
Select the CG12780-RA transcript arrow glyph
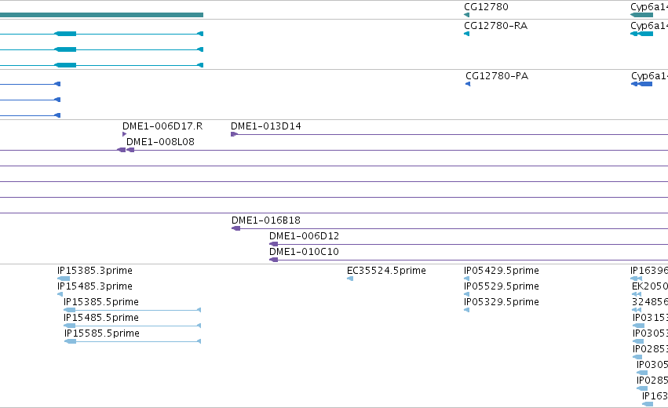(467, 34)
